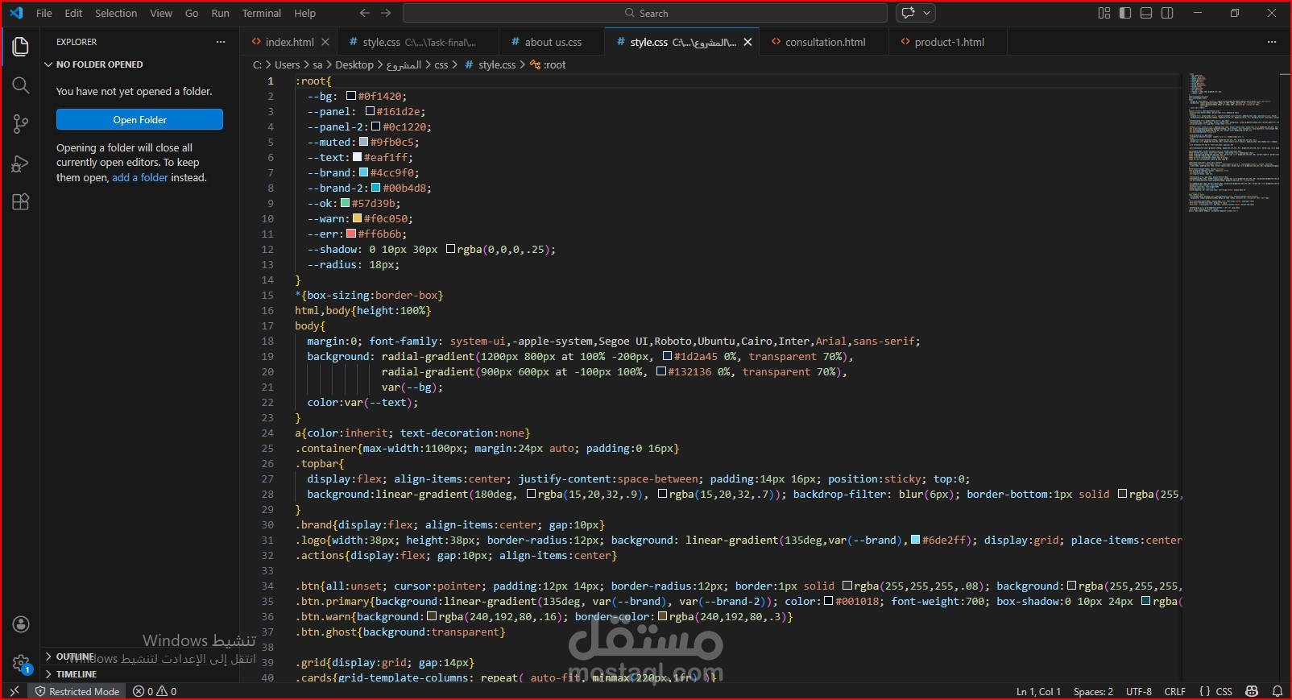Open the Copilot dropdown arrow

pos(927,13)
